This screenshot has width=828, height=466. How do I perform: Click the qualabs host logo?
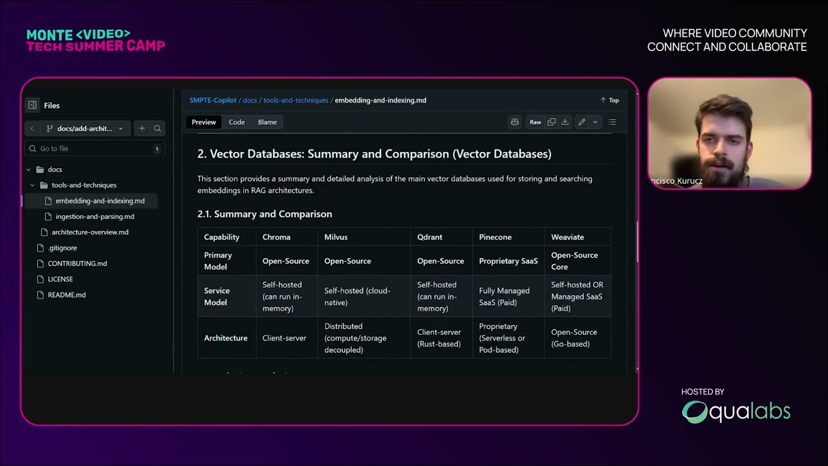click(x=736, y=412)
